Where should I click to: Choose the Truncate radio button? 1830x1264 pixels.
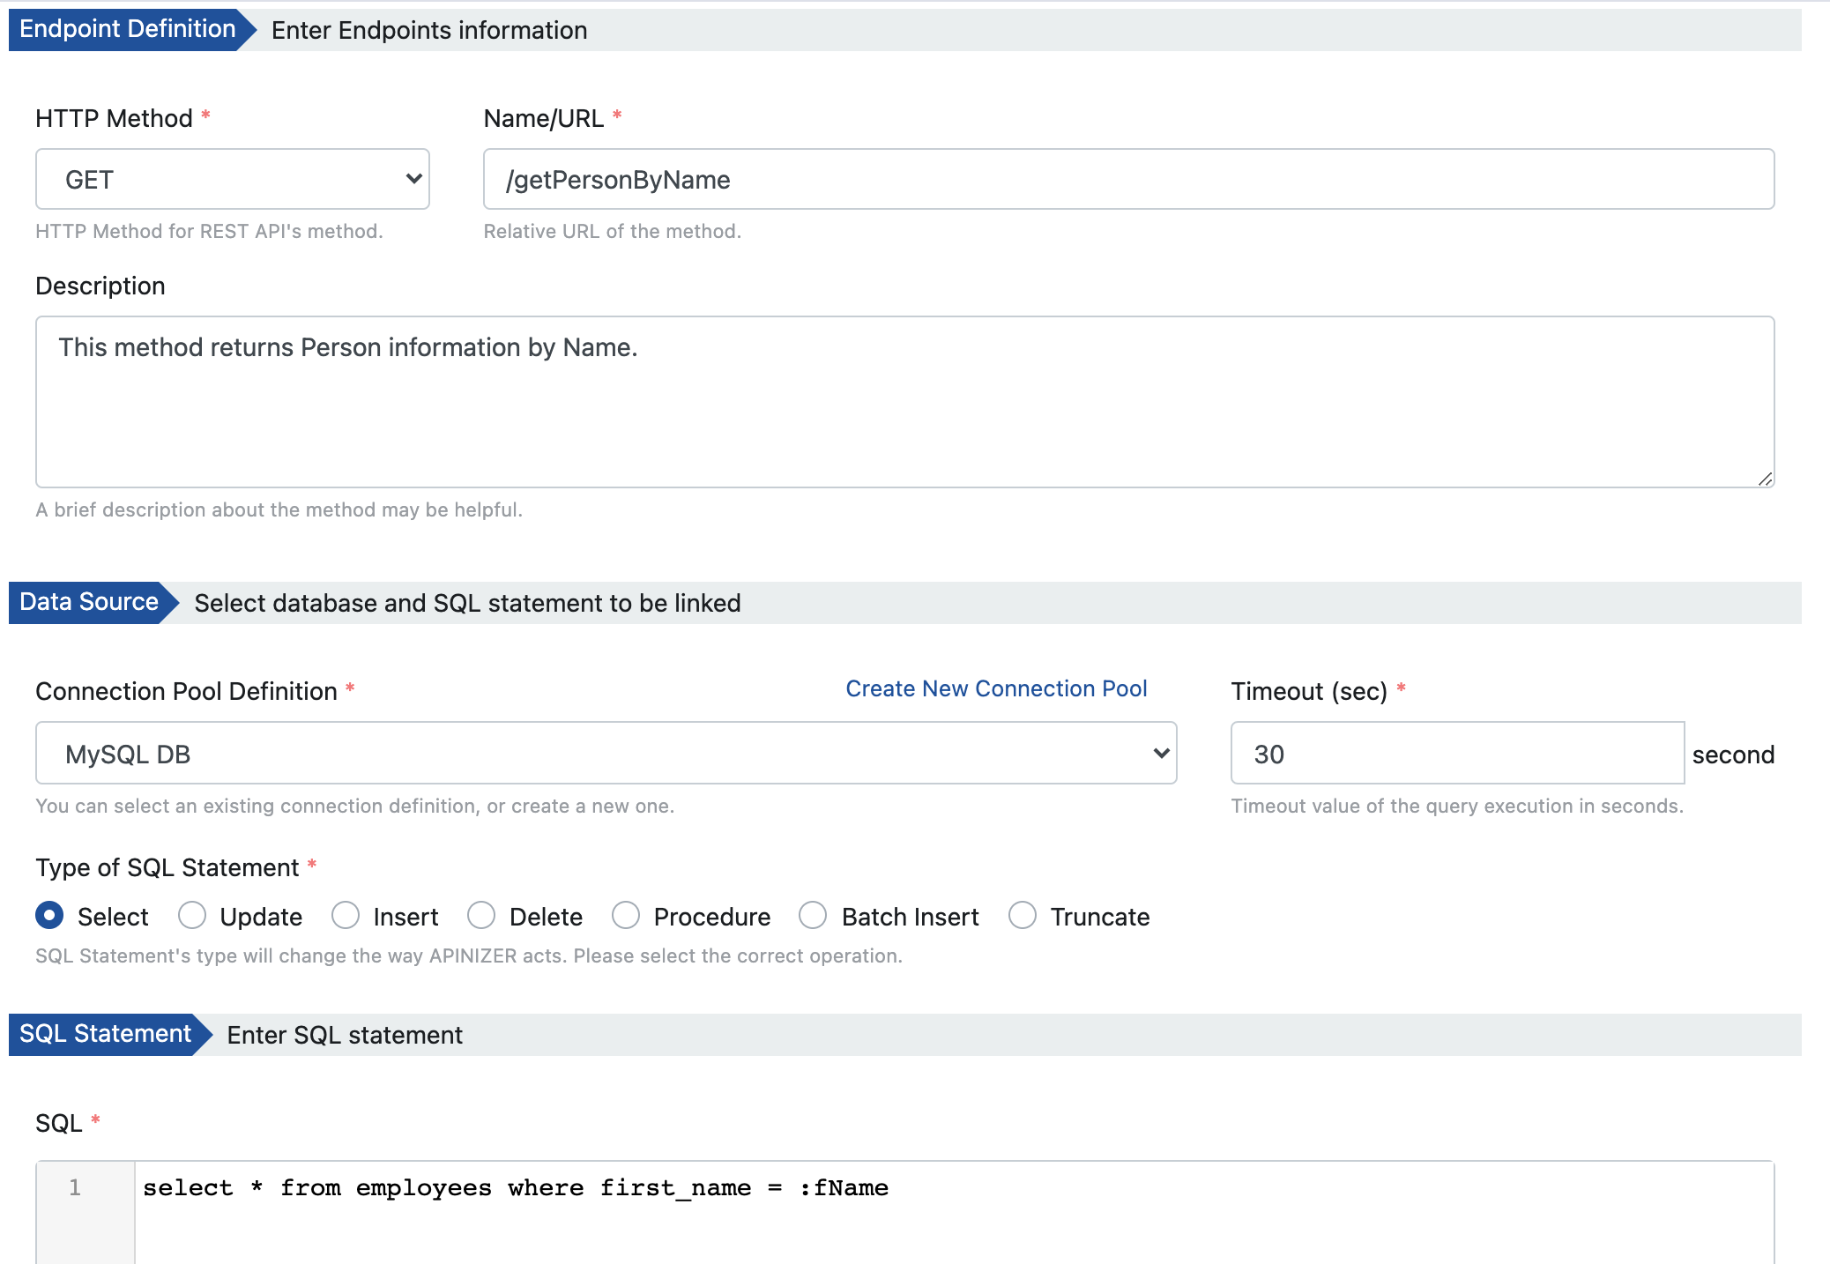point(1023,916)
